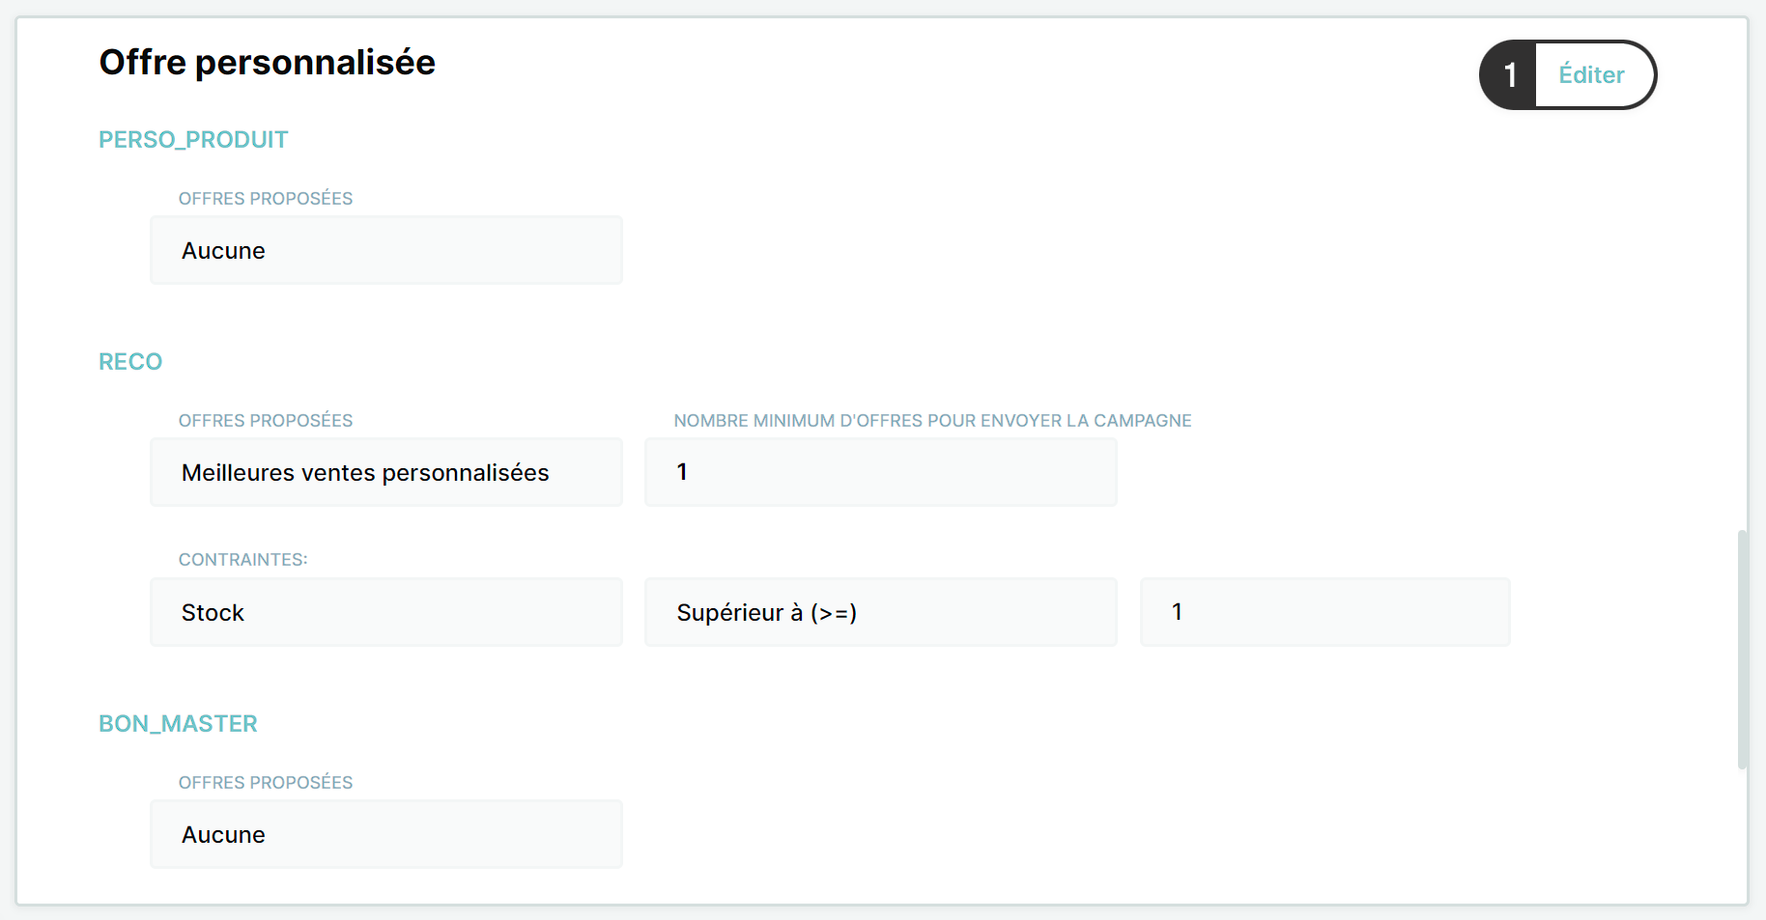
Task: Click OFFRES PROPOSÉES label under BON_MASTER
Action: click(x=266, y=783)
